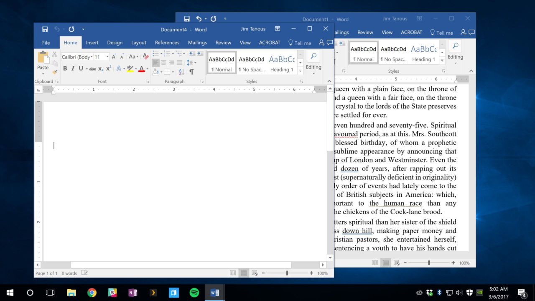Click Undo icon in Document1 title bar
This screenshot has height=301, width=535.
coord(199,19)
